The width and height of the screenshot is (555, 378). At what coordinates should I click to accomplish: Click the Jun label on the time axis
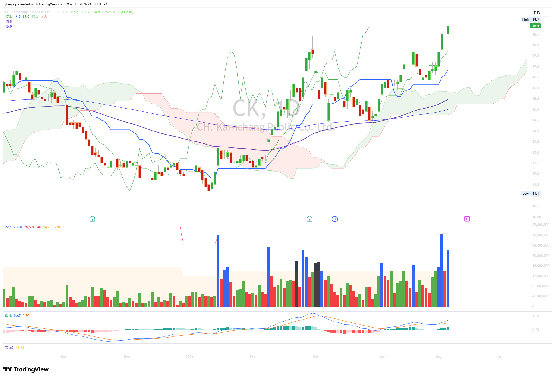pyautogui.click(x=498, y=357)
